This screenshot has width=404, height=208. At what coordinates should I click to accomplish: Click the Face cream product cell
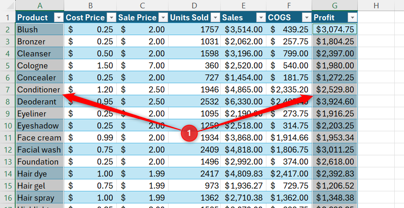[40, 138]
